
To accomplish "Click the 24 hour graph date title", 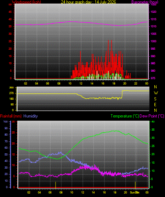I will [89, 2].
